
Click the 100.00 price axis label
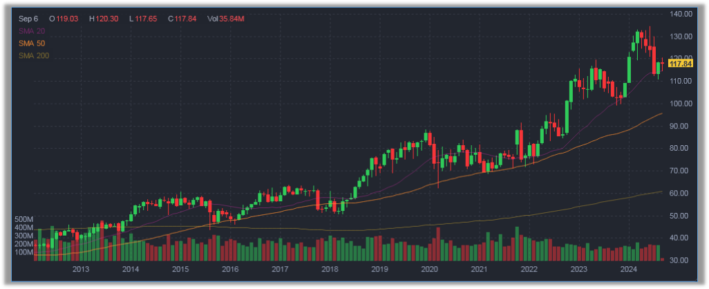click(681, 104)
